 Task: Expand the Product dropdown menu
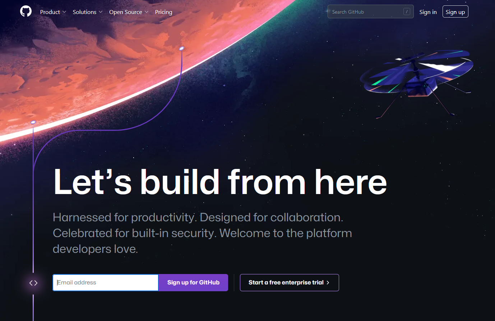[53, 12]
